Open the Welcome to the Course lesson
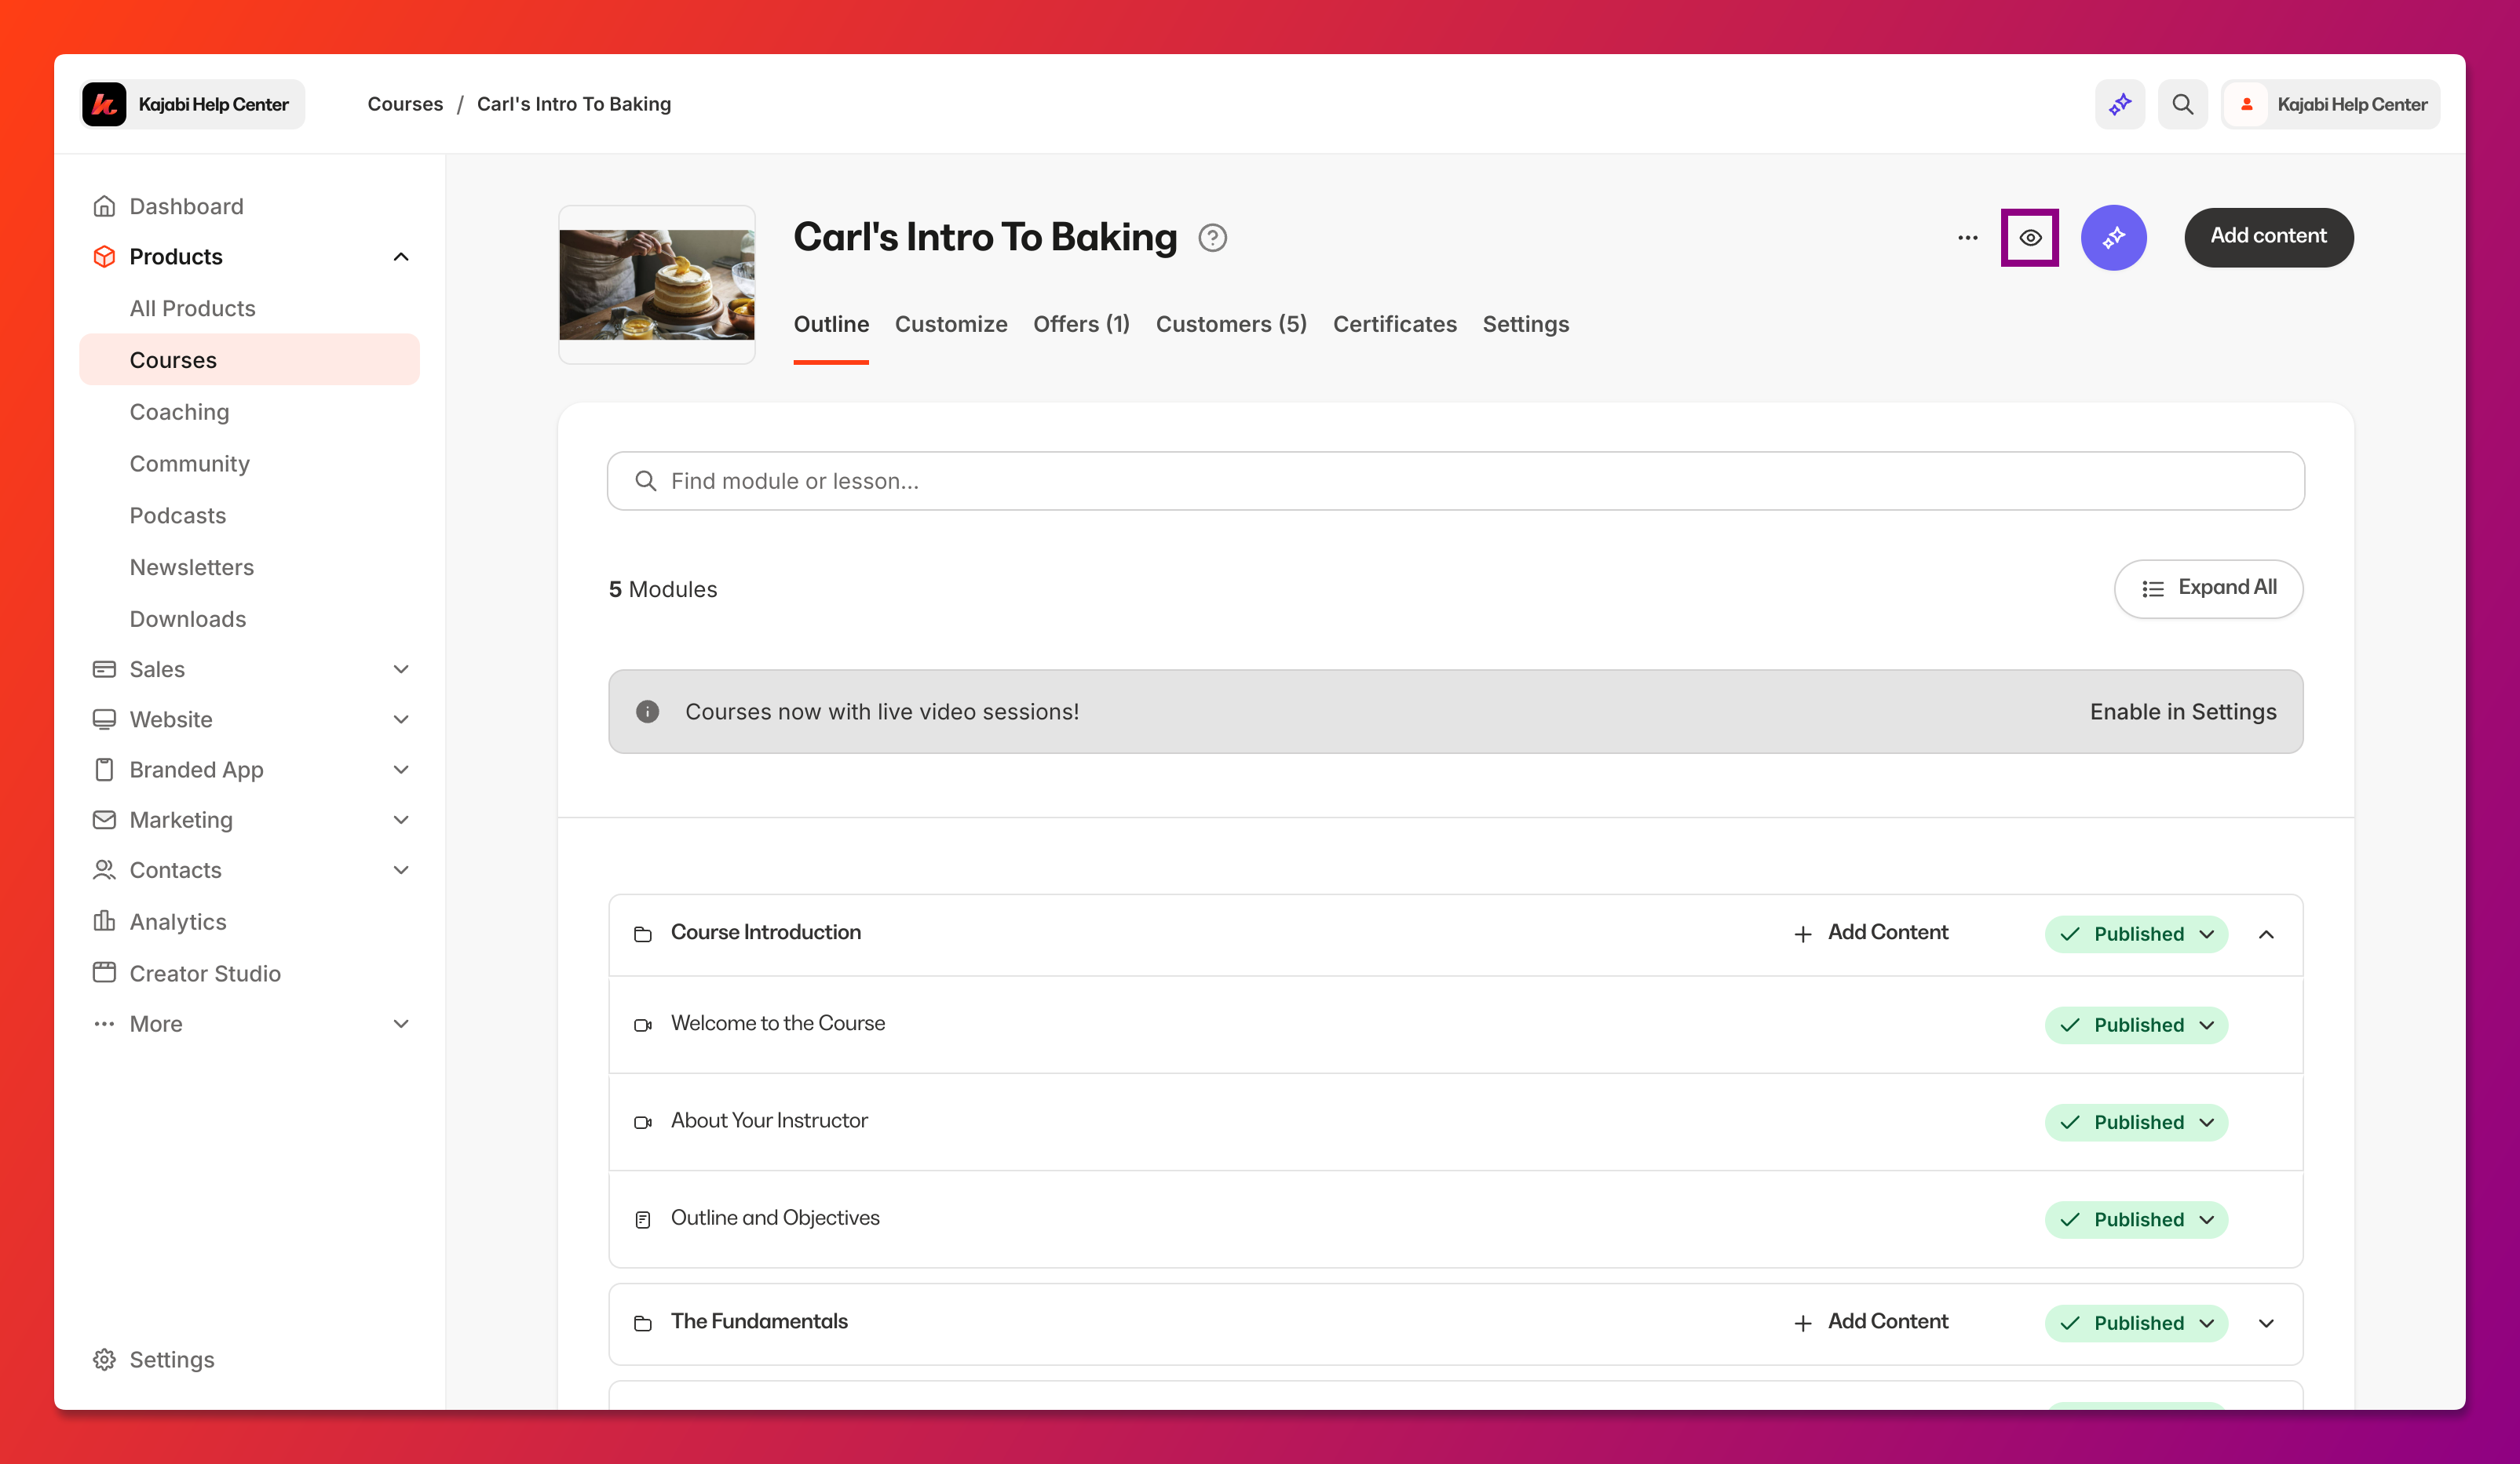2520x1464 pixels. tap(778, 1023)
